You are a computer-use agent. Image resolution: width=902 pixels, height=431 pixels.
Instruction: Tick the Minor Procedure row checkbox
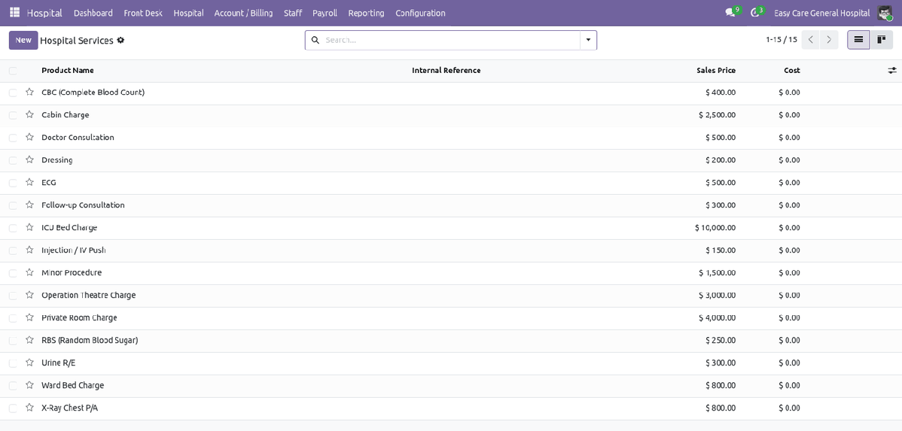(13, 273)
